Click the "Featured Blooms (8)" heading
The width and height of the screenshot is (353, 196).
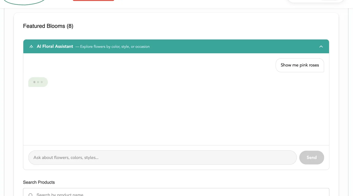[x=48, y=26]
